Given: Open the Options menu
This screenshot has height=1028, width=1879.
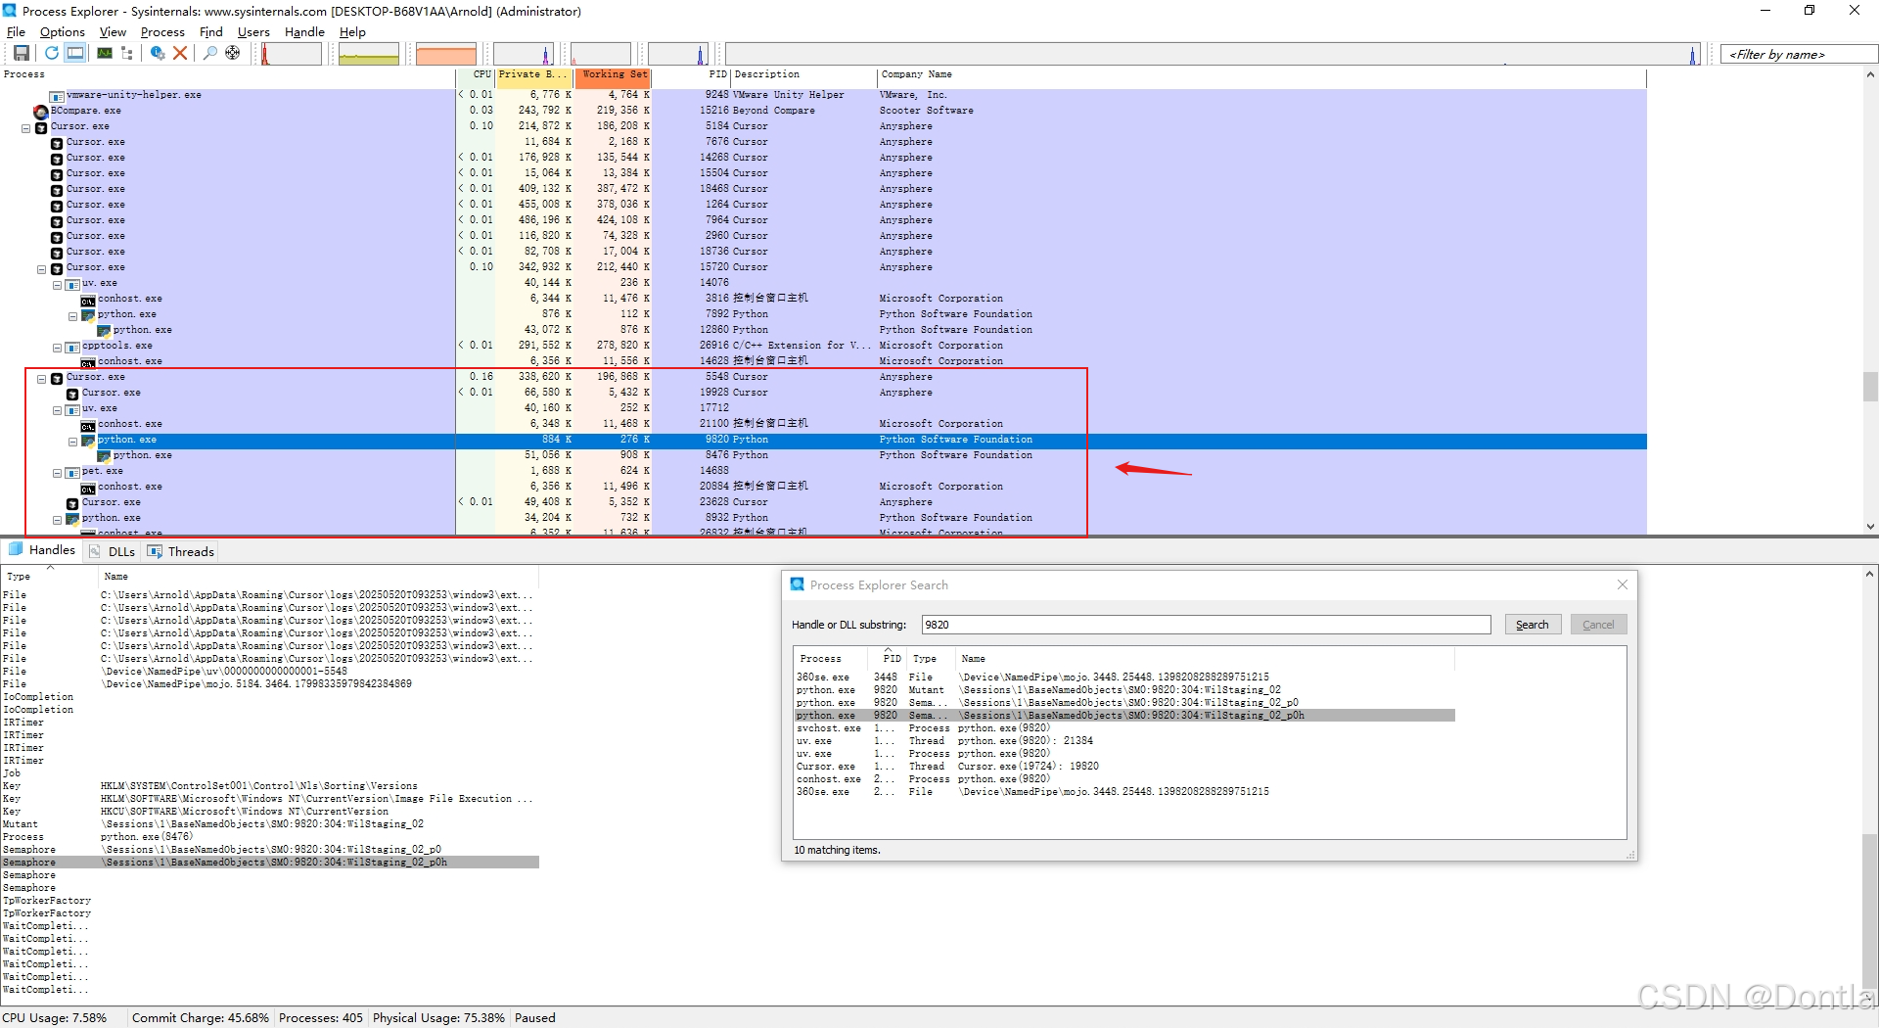Looking at the screenshot, I should tap(62, 31).
